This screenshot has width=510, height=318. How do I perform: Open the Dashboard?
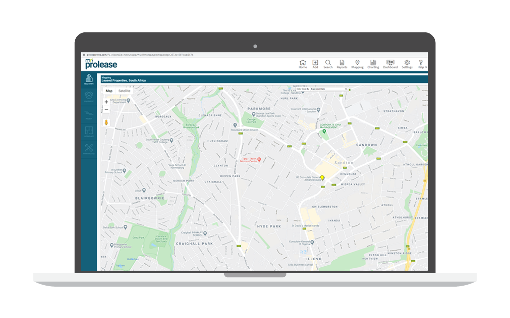[x=390, y=64]
